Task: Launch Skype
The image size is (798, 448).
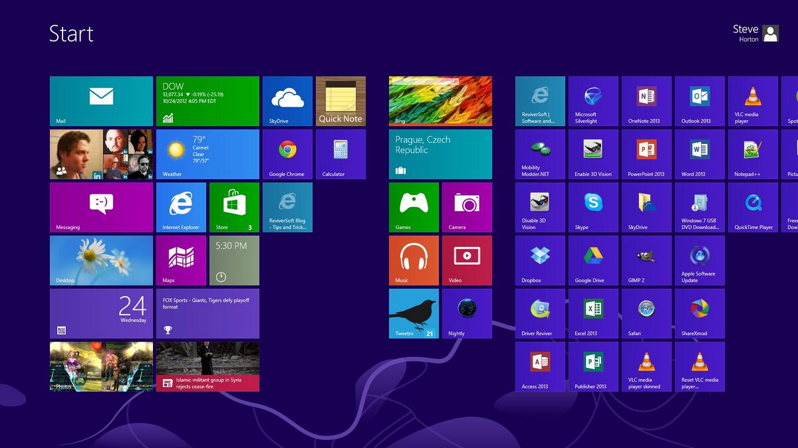Action: click(x=593, y=207)
